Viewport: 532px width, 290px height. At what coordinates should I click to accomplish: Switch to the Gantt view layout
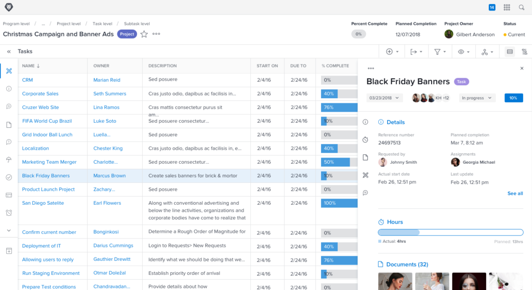[524, 51]
